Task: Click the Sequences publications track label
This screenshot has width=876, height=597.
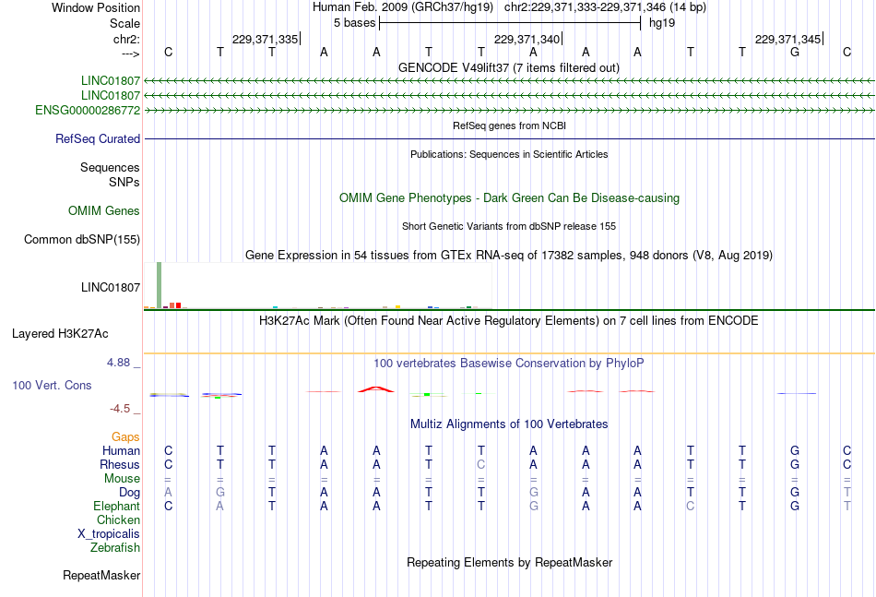Action: tap(110, 167)
